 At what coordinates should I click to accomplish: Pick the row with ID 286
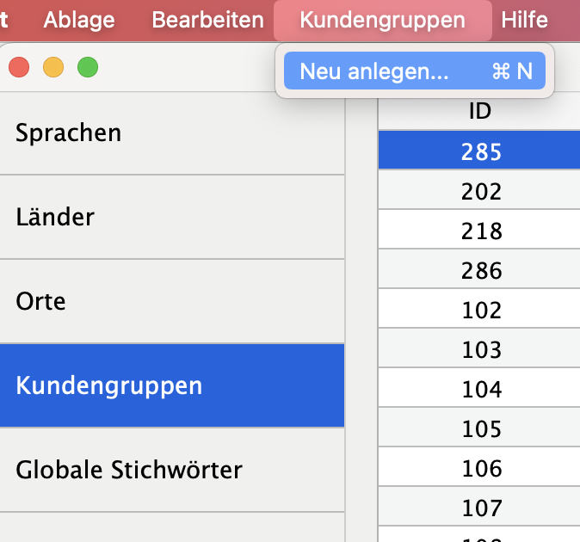point(479,271)
